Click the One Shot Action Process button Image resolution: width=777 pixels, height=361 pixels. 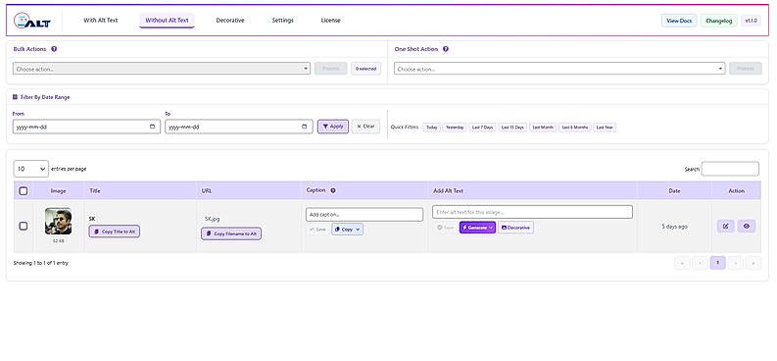pyautogui.click(x=746, y=69)
